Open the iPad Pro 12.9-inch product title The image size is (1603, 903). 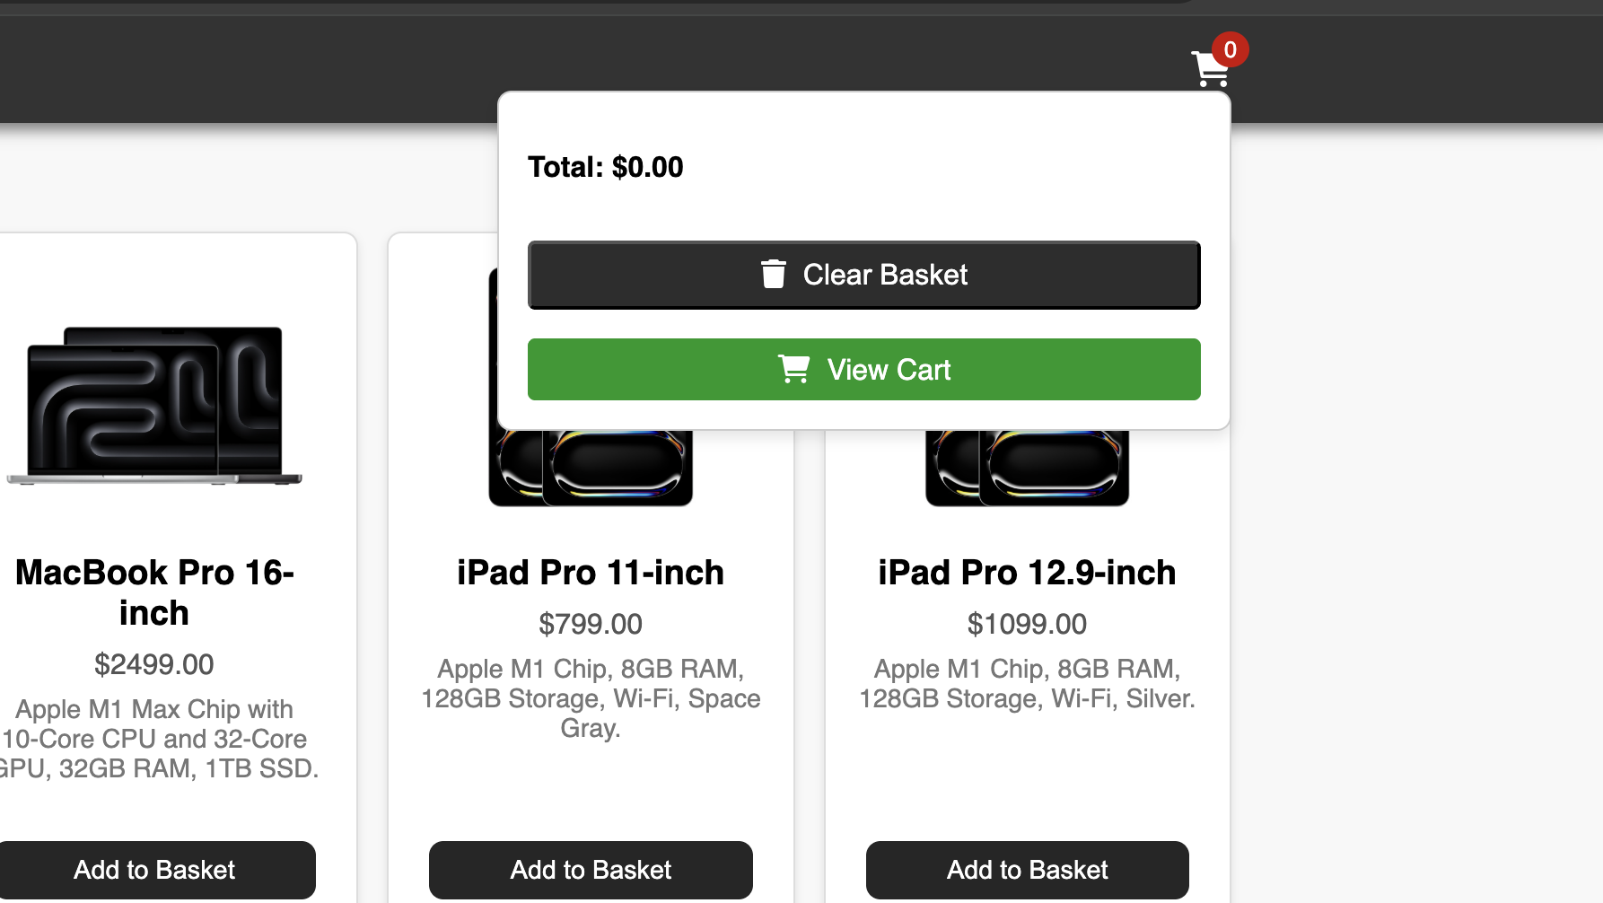click(1027, 572)
